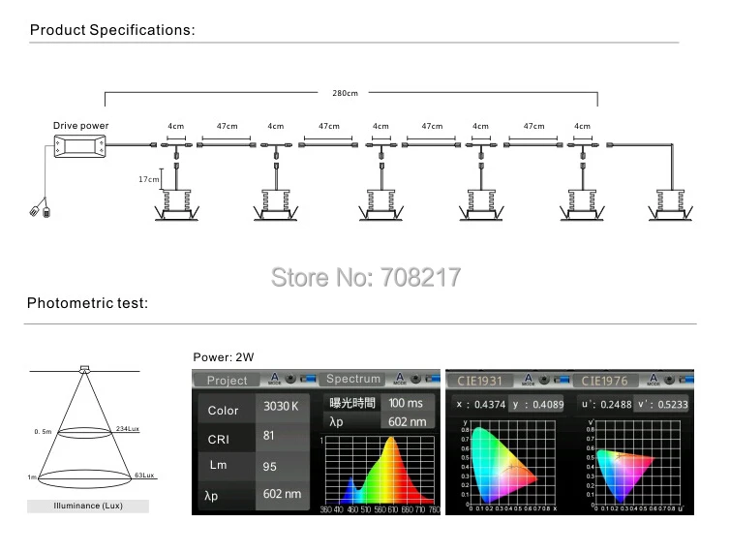730x553 pixels.
Task: Click the Drive power box in diagram
Action: pos(79,146)
